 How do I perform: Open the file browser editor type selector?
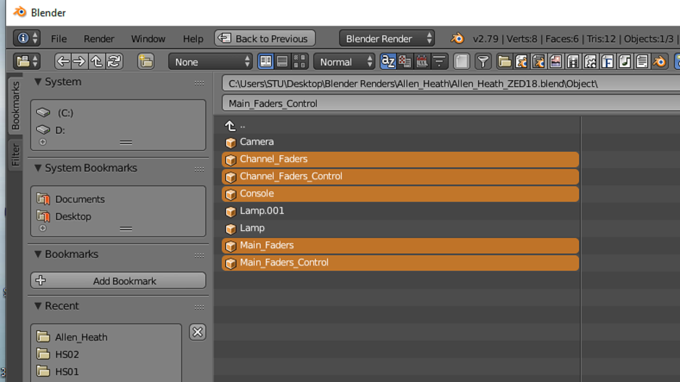[x=27, y=62]
